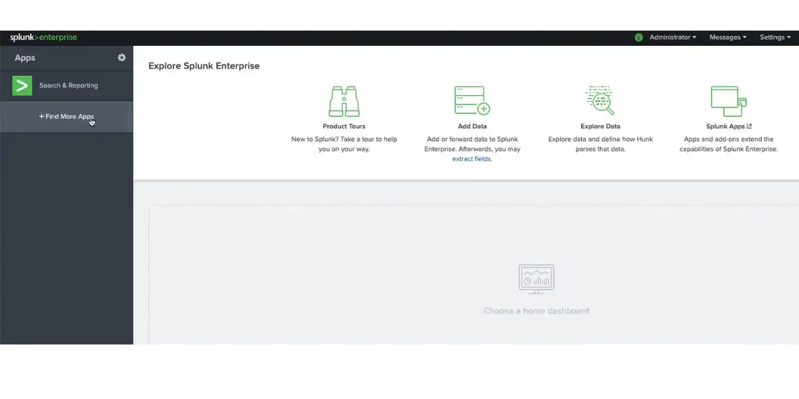Click the Splunk Enterprise logo

pyautogui.click(x=43, y=37)
